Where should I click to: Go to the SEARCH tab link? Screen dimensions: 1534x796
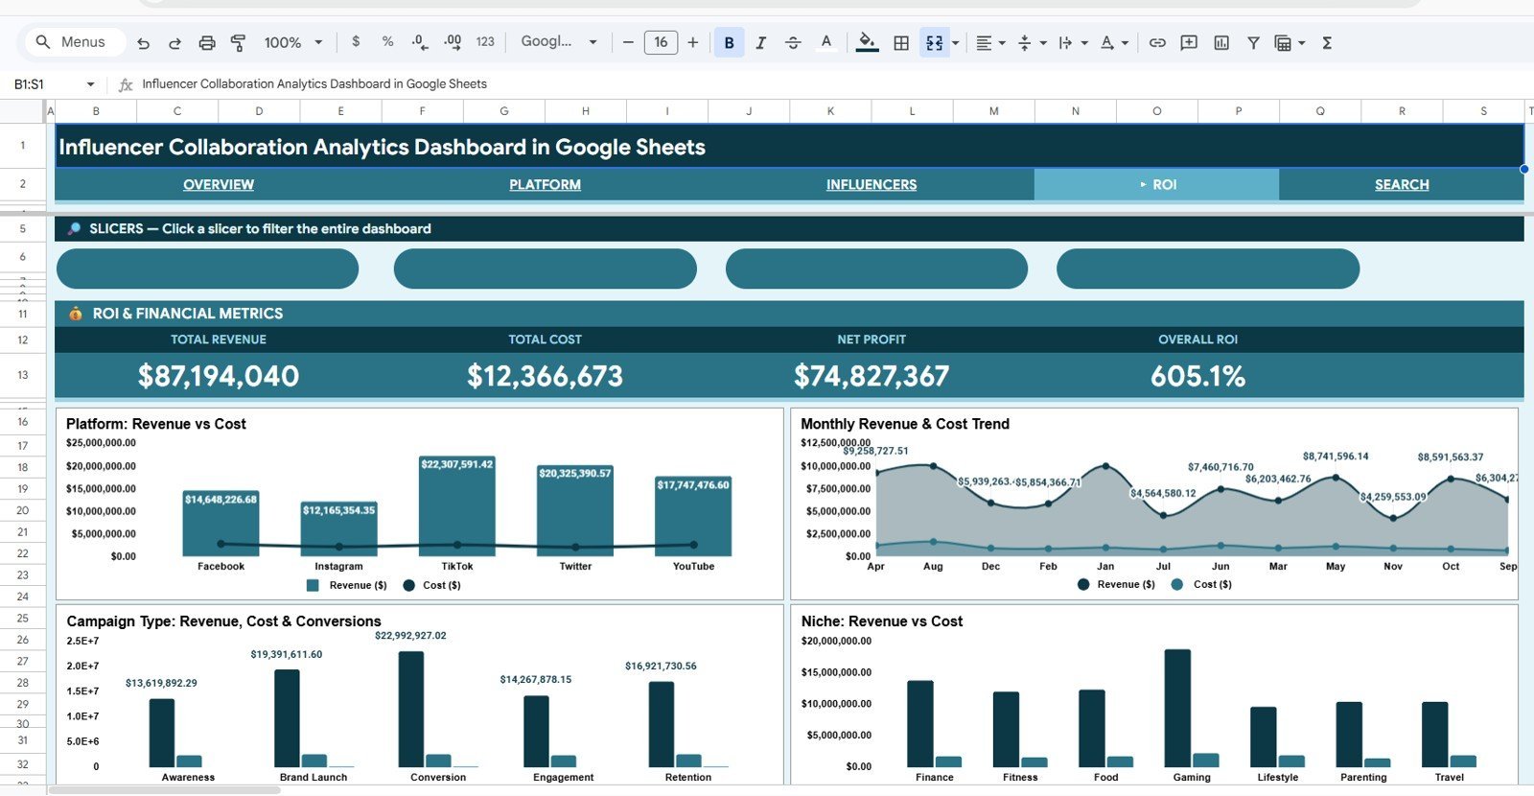click(x=1402, y=184)
